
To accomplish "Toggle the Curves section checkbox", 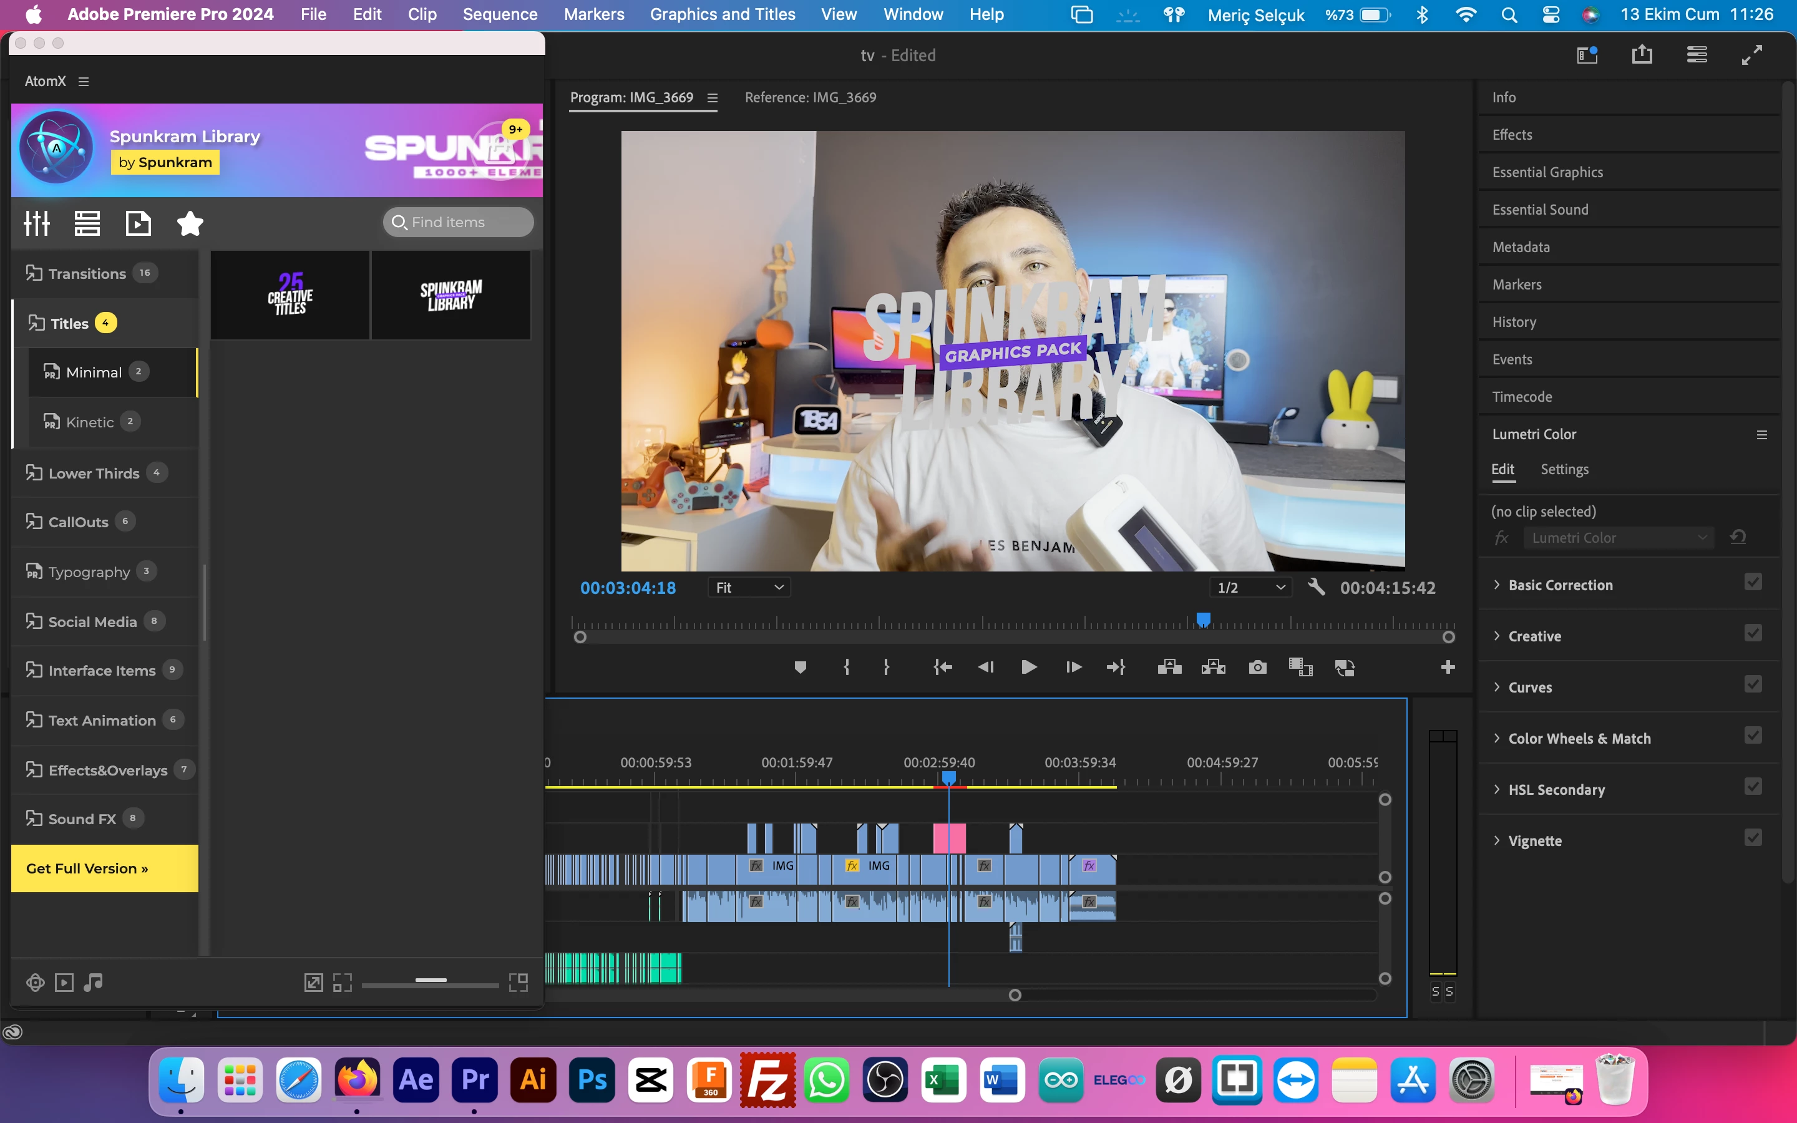I will [1753, 685].
